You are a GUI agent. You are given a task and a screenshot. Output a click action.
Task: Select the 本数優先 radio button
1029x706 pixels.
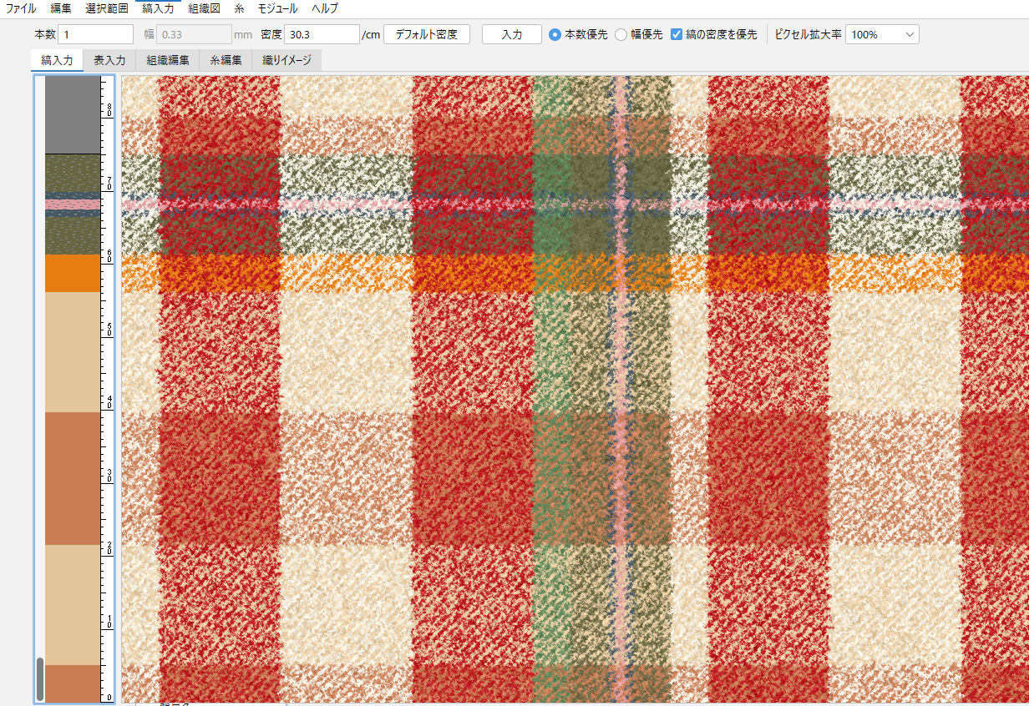point(555,34)
